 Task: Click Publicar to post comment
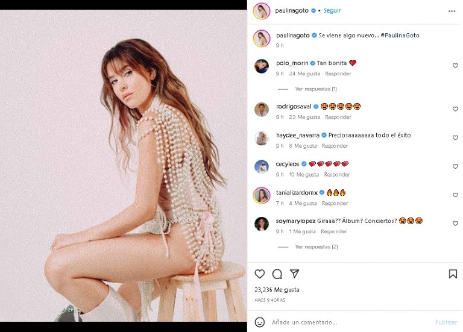[x=446, y=322]
